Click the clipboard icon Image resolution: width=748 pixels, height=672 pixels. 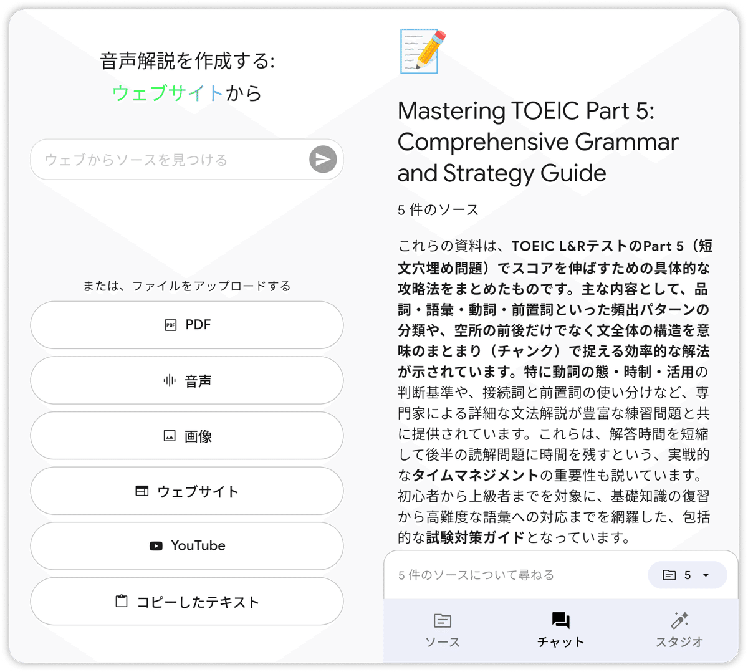click(122, 601)
